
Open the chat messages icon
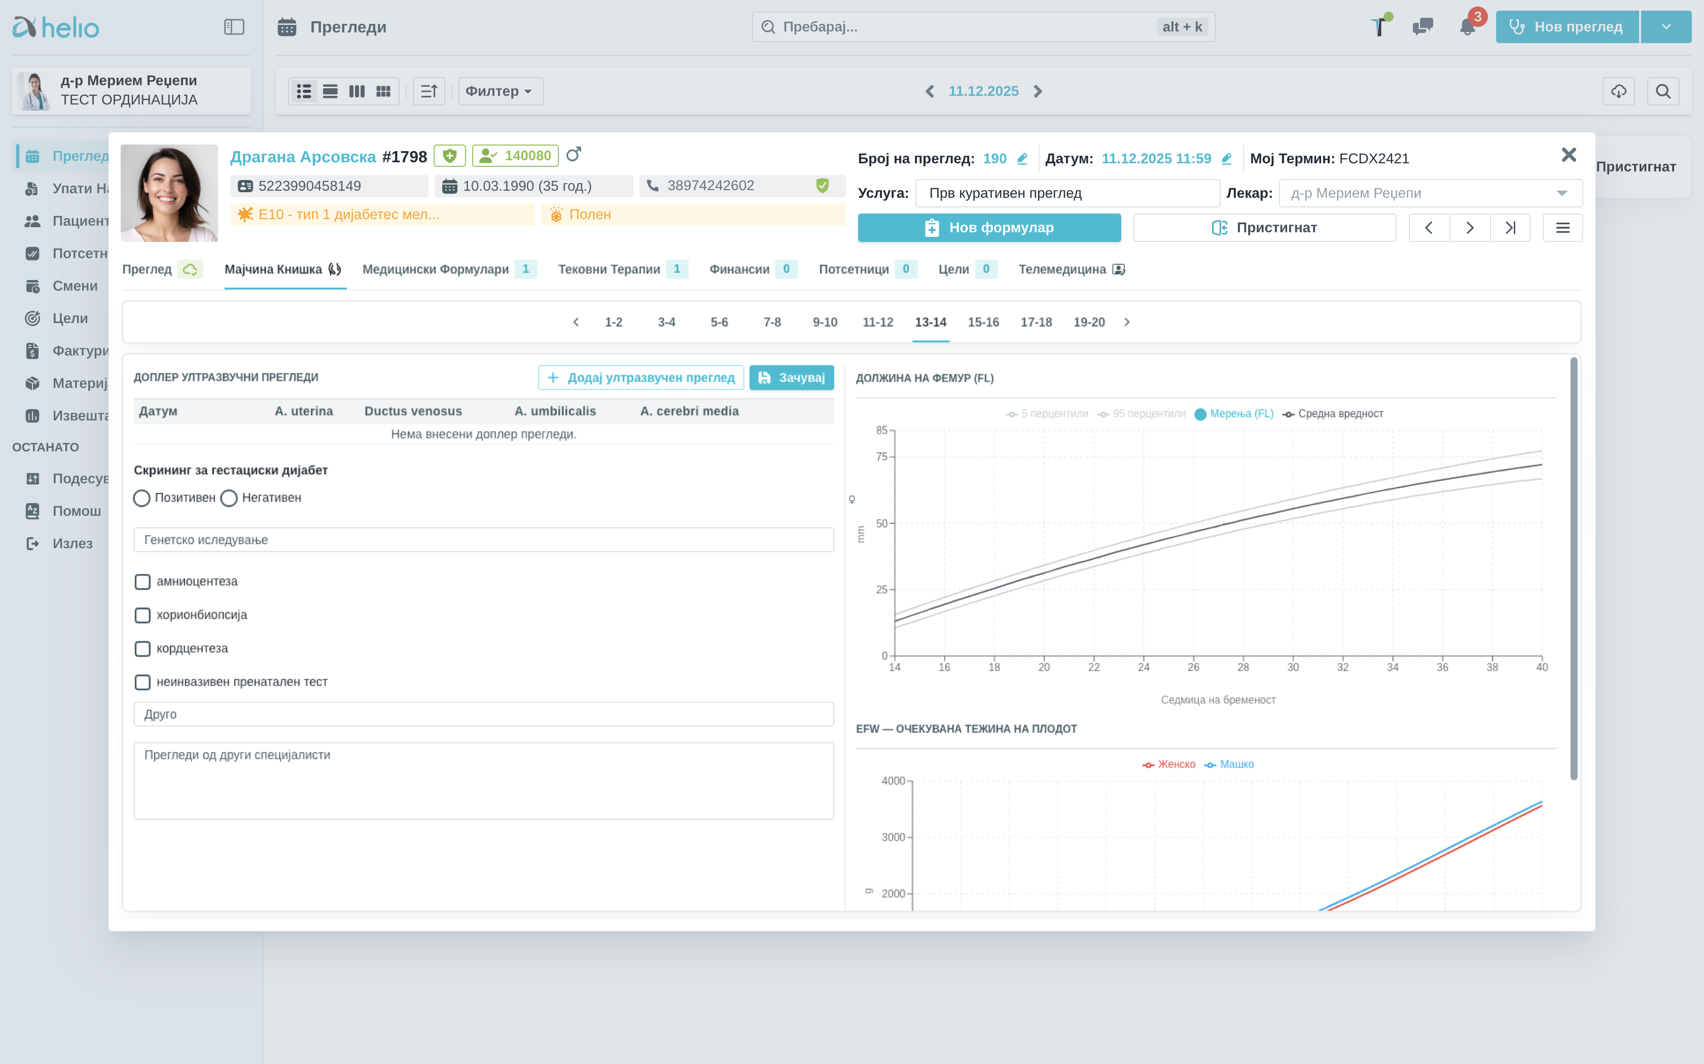coord(1423,27)
